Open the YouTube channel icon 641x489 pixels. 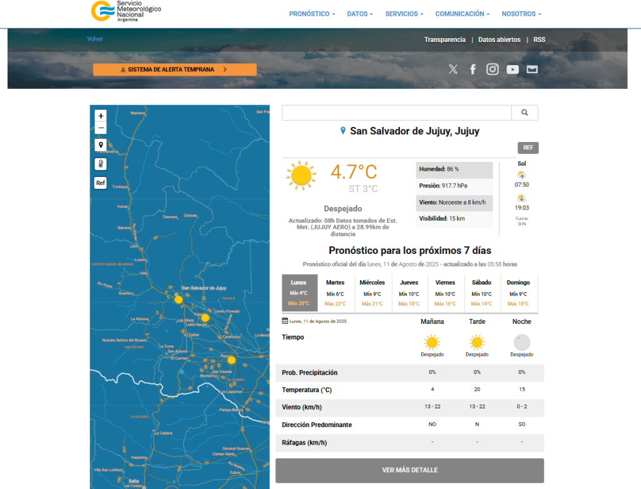[x=513, y=69]
